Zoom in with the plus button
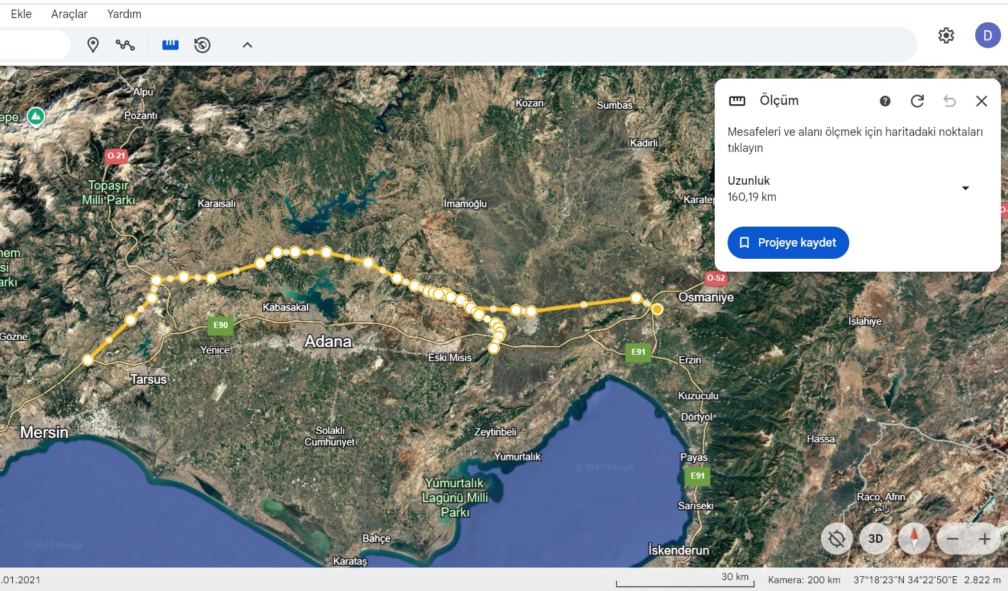 (x=984, y=539)
